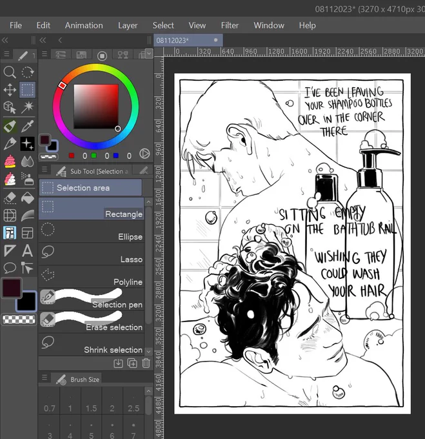Select the Frame border tool
Screen dimensions: 425x439
point(27,233)
